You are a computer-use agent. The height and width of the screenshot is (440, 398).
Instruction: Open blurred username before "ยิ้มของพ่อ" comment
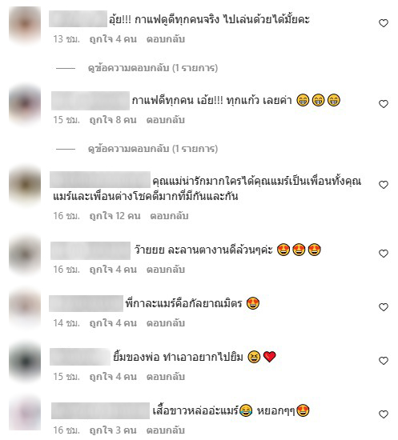[80, 357]
